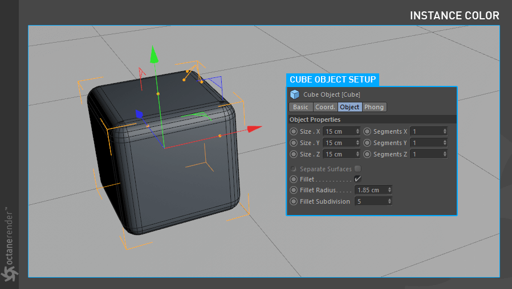Toggle Size . Y animation dot
The height and width of the screenshot is (289, 512).
[x=294, y=143]
